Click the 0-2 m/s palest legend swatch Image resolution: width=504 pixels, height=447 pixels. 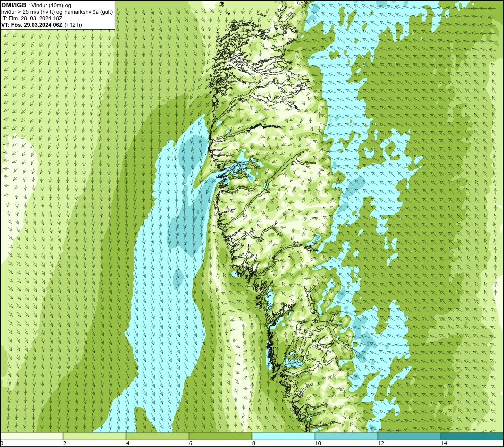31,436
